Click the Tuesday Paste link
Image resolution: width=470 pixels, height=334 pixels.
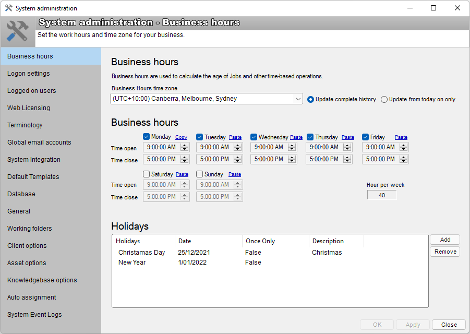(235, 137)
